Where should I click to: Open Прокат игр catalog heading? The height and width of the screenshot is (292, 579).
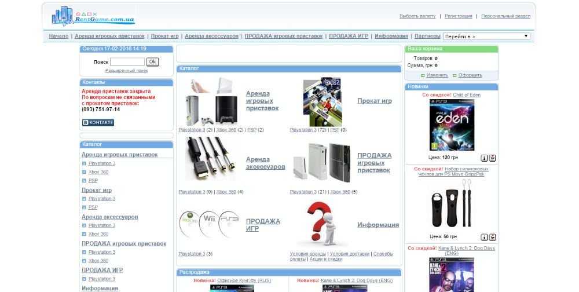[375, 101]
